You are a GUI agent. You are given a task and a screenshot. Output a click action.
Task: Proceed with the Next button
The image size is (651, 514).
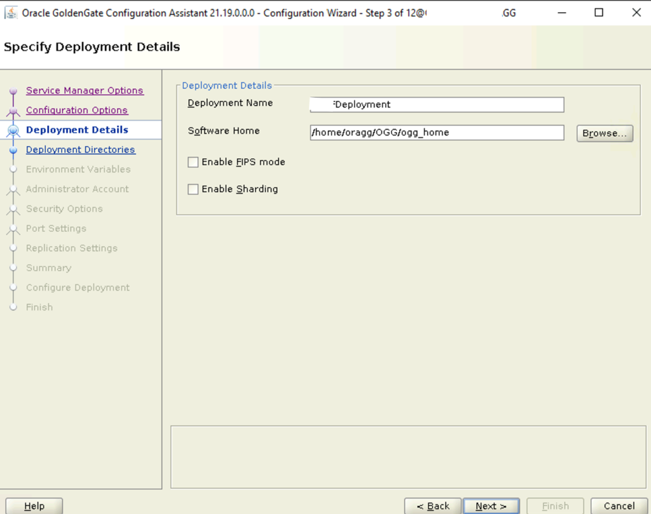(491, 506)
